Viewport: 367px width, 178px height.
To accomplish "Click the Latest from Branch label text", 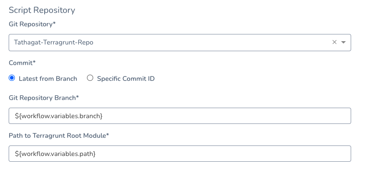I will [x=48, y=78].
